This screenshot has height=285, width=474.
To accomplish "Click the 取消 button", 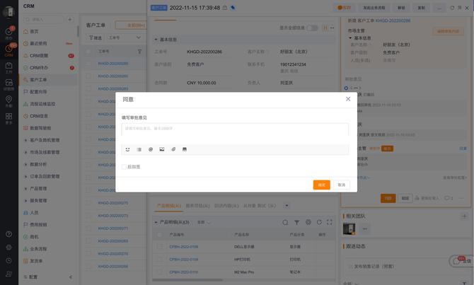I will 341,185.
